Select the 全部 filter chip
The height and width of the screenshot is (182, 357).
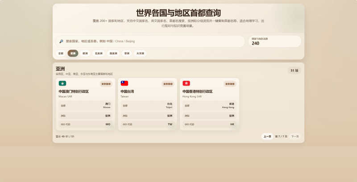pyautogui.click(x=61, y=54)
